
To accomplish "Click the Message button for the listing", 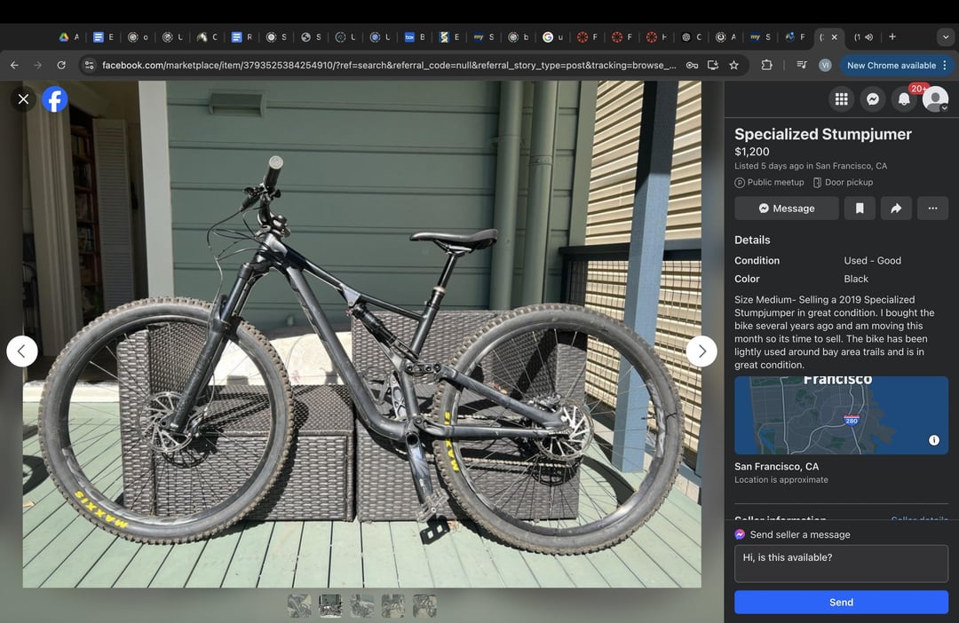I will coord(787,209).
